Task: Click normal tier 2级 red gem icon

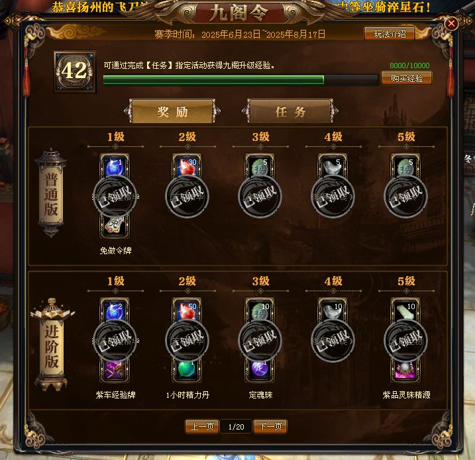Action: (x=187, y=166)
